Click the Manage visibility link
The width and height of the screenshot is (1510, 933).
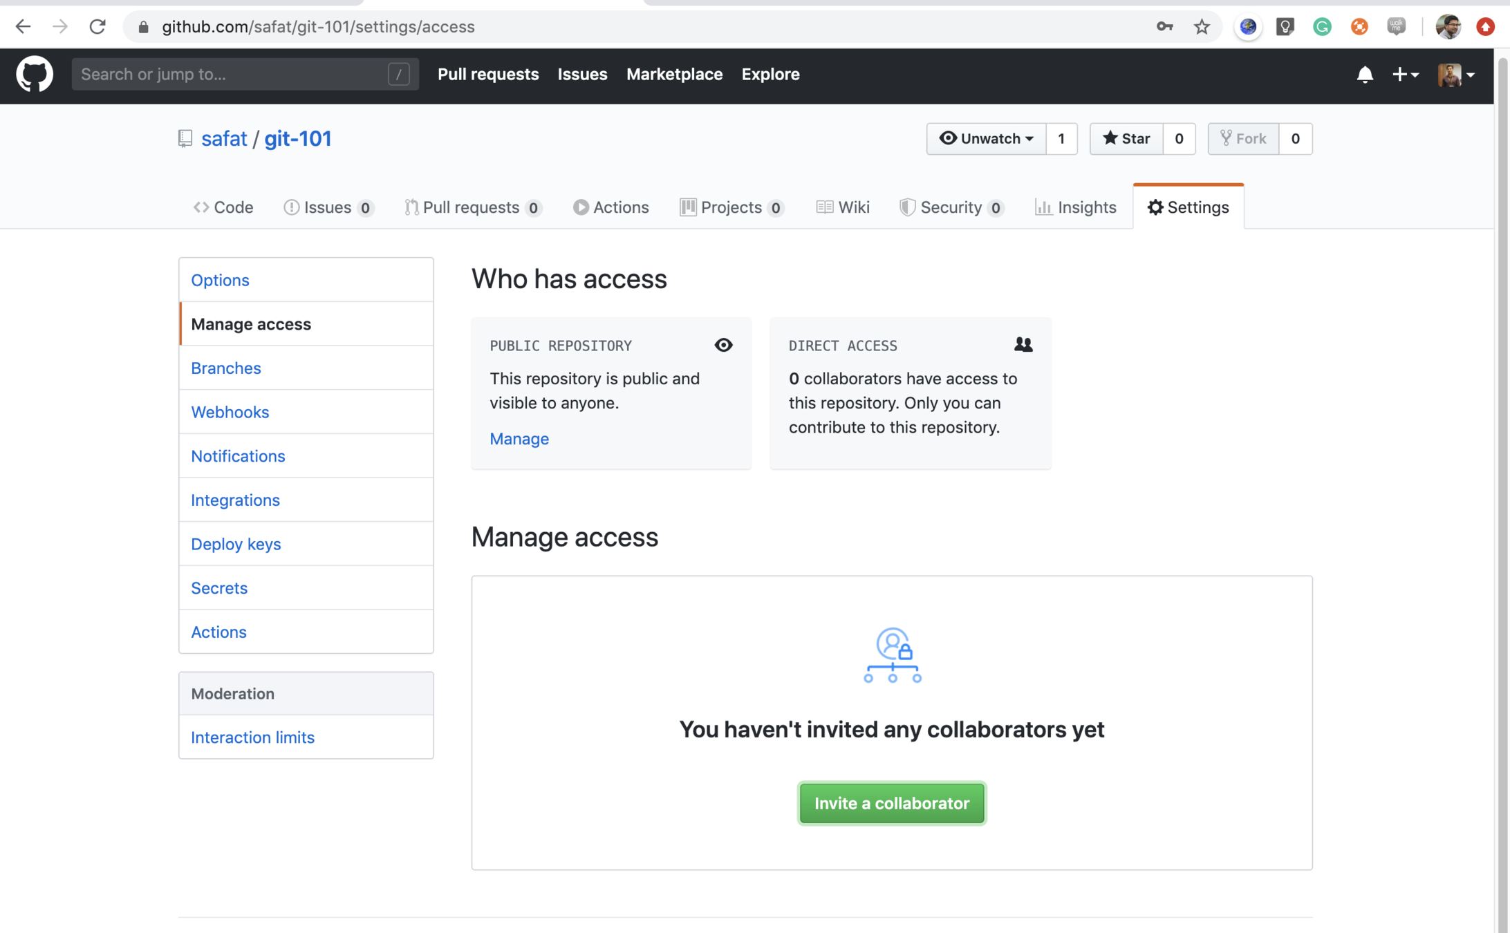pos(519,439)
